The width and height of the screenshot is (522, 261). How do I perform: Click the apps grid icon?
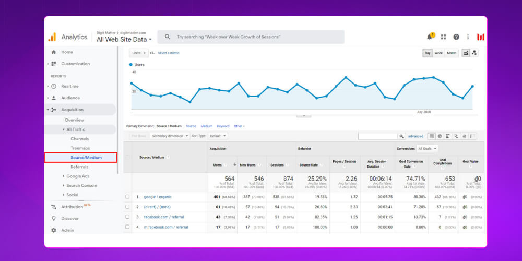point(443,37)
